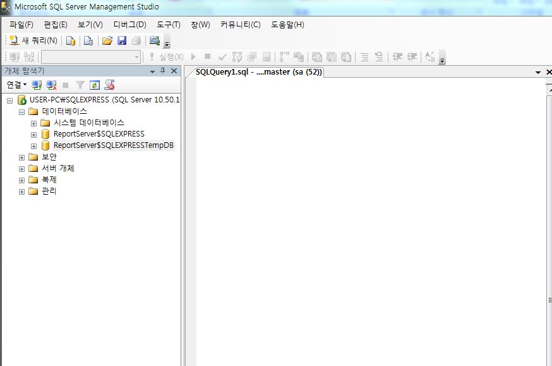Click Specify Values for Template Parameters icon

point(430,57)
